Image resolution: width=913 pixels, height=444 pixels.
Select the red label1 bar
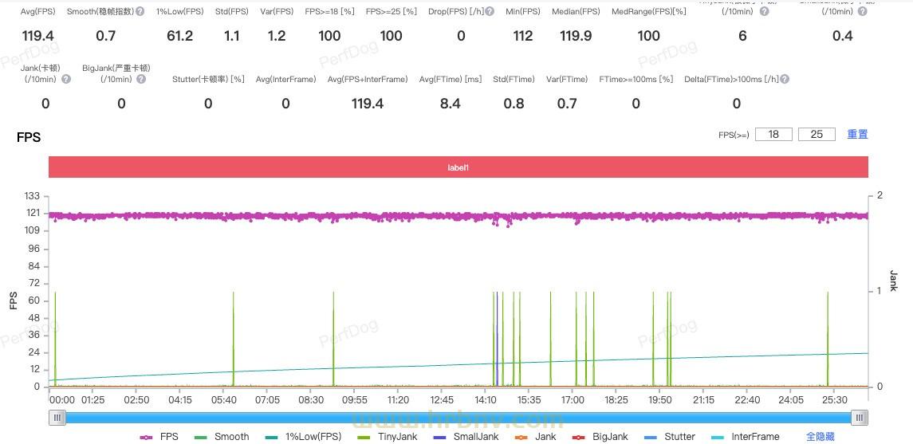coord(458,167)
